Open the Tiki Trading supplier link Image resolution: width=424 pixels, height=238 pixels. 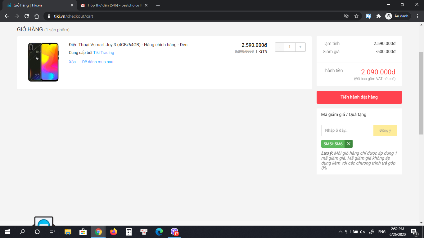[104, 53]
